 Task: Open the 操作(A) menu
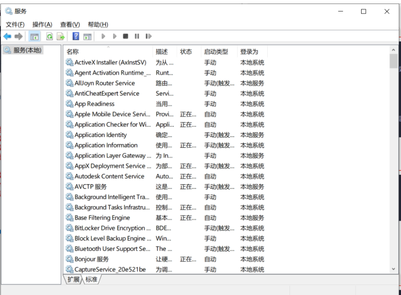42,24
